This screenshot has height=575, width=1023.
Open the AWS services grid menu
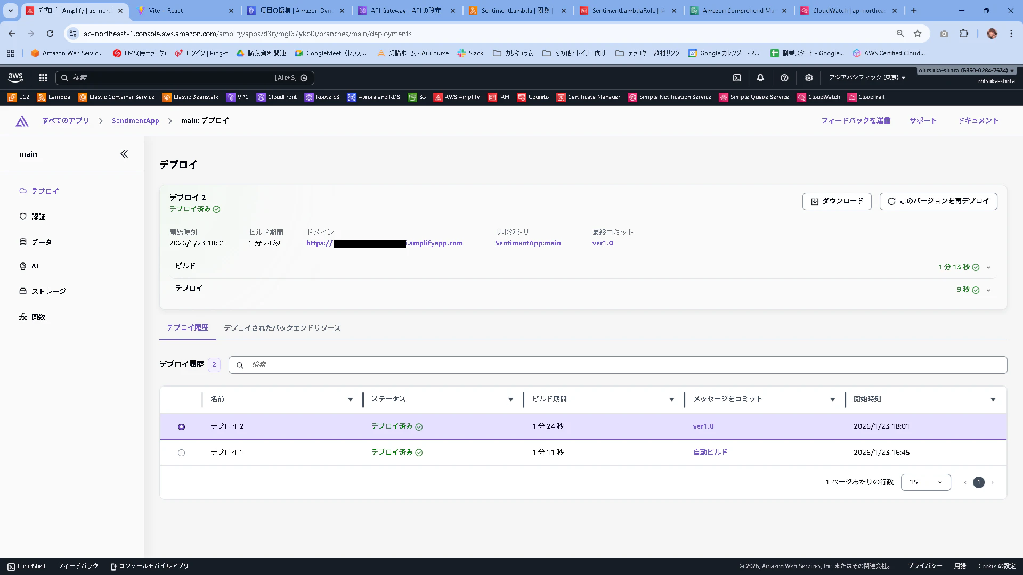43,78
